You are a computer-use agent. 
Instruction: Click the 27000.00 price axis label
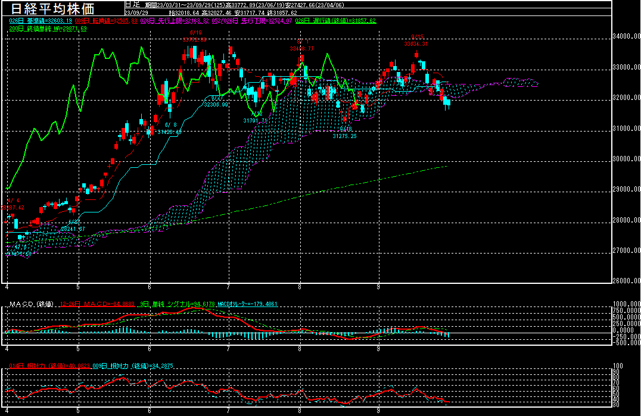click(626, 250)
